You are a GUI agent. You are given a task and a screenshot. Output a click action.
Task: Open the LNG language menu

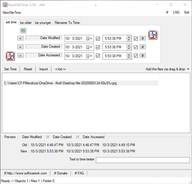coord(176,12)
